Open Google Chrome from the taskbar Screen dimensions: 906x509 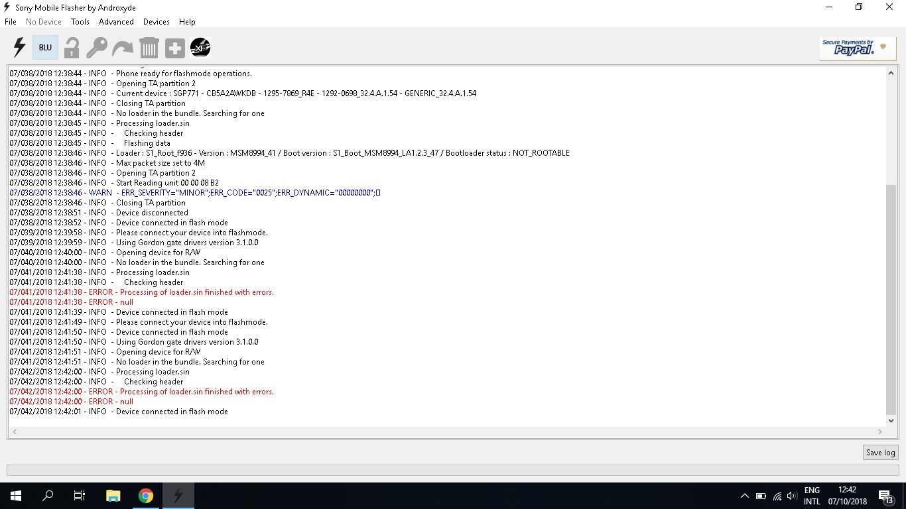click(x=146, y=496)
